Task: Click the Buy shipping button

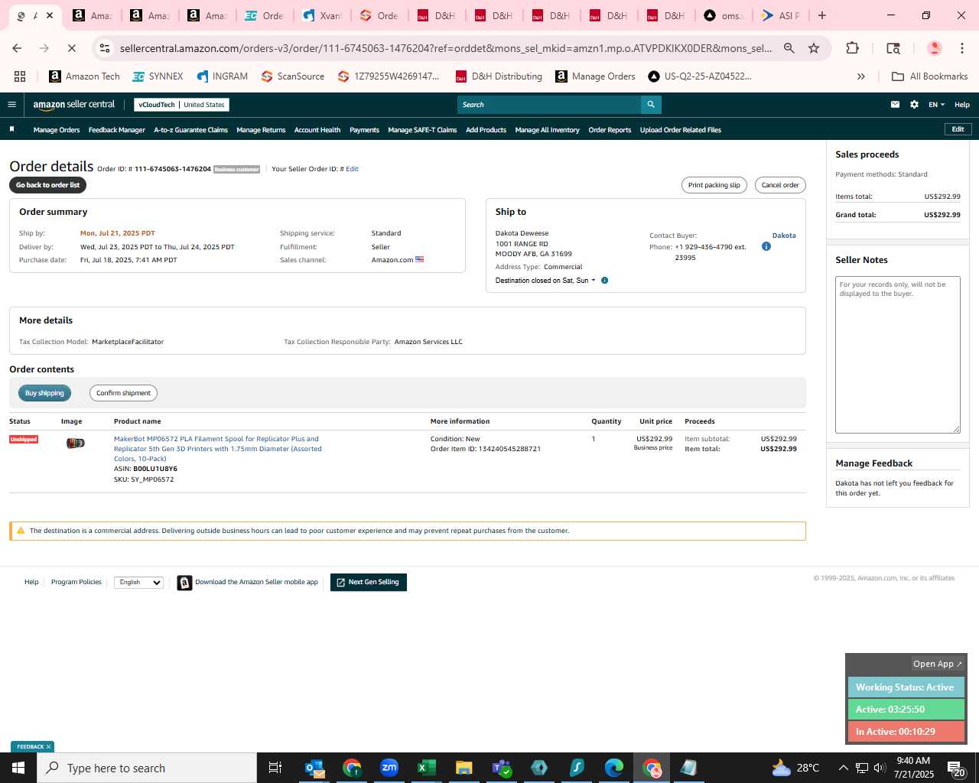Action: [44, 393]
